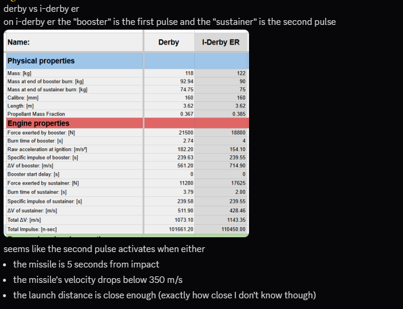The width and height of the screenshot is (403, 309).
Task: Click the "derby vs i-derby er" message line
Action: point(41,9)
